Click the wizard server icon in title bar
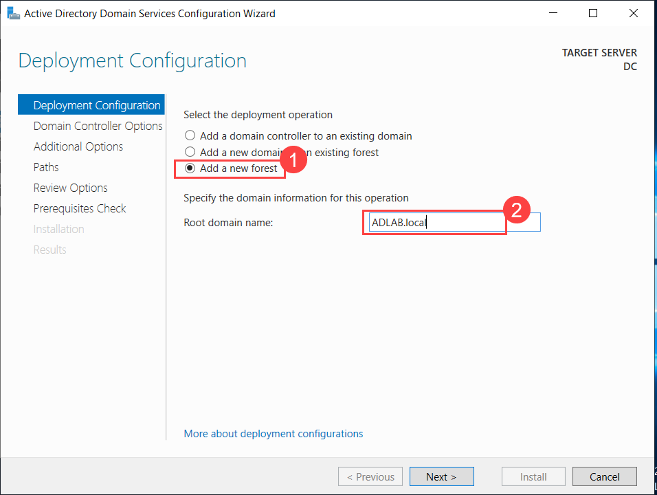 (x=14, y=14)
